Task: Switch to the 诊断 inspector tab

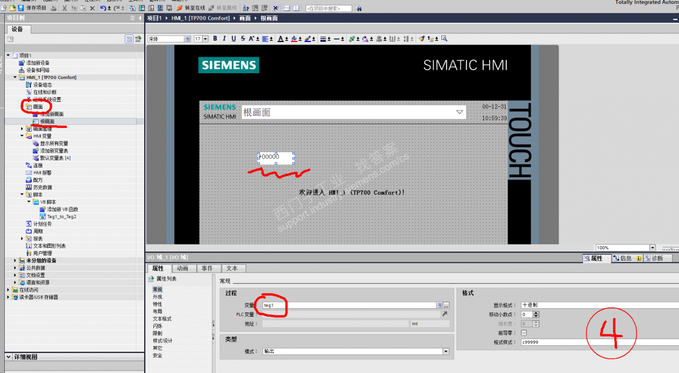Action: click(657, 258)
